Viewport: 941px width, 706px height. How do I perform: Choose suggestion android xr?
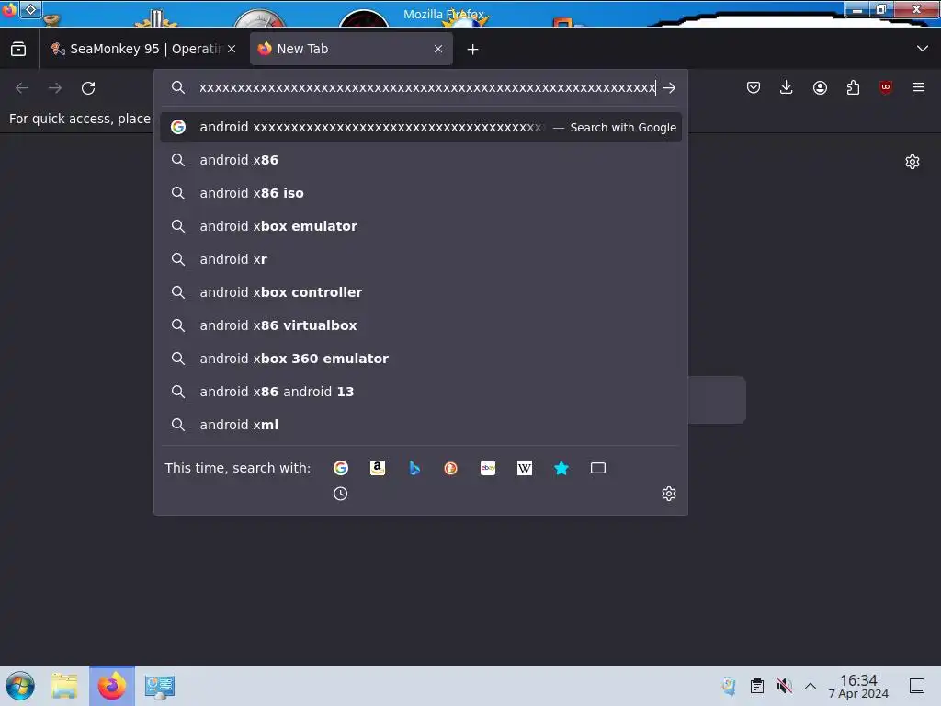[421, 259]
